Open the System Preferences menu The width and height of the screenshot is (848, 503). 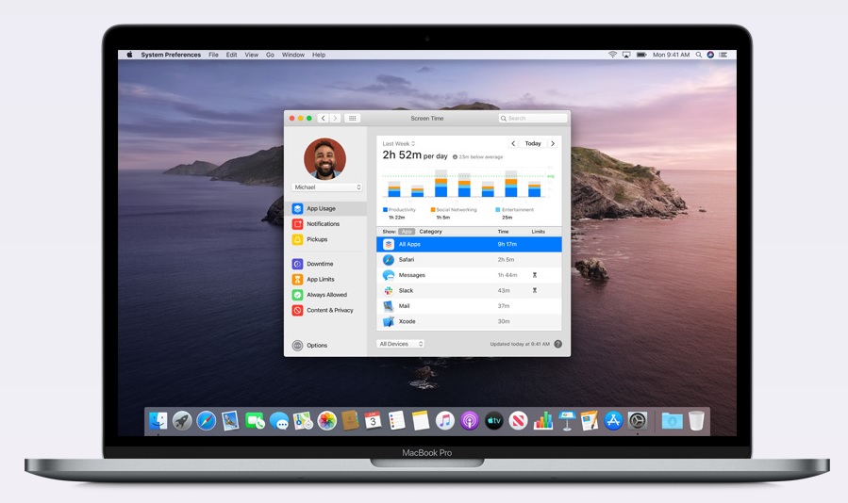(171, 55)
